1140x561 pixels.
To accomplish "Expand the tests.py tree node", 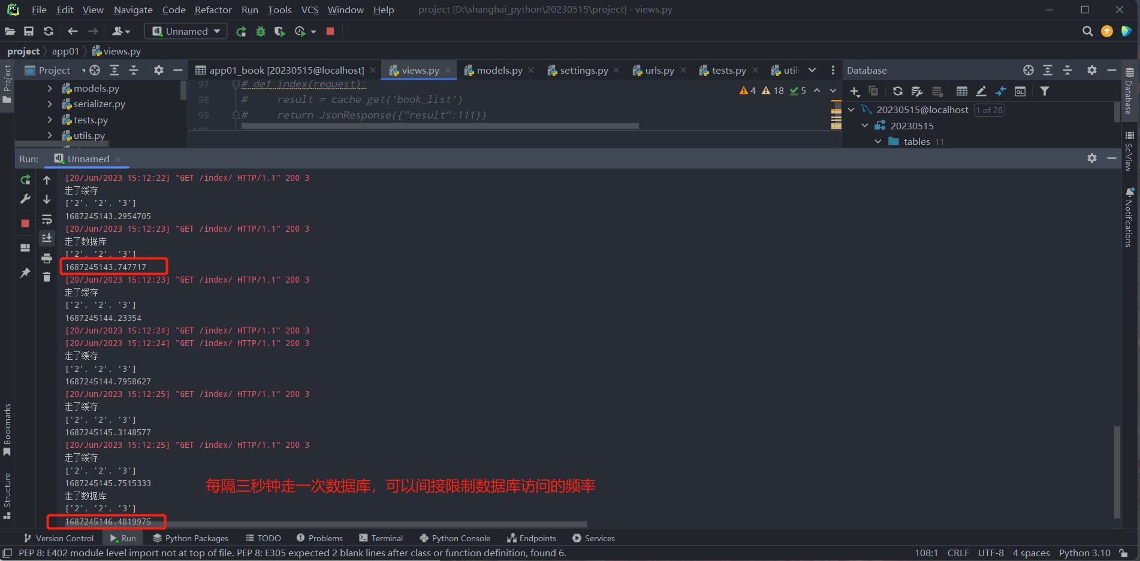I will point(50,120).
